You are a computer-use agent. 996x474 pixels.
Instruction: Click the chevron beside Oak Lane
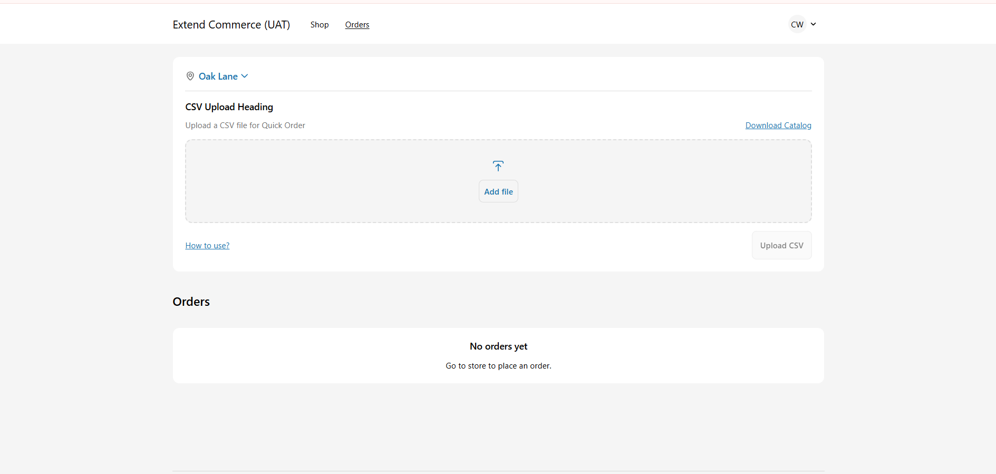pos(245,76)
